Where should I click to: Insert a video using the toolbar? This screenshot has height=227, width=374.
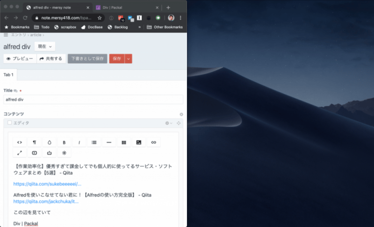35,153
